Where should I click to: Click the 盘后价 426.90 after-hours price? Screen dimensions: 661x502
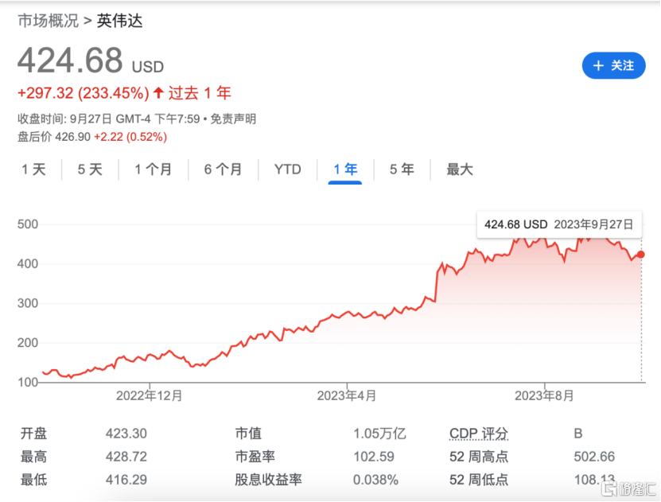click(54, 137)
